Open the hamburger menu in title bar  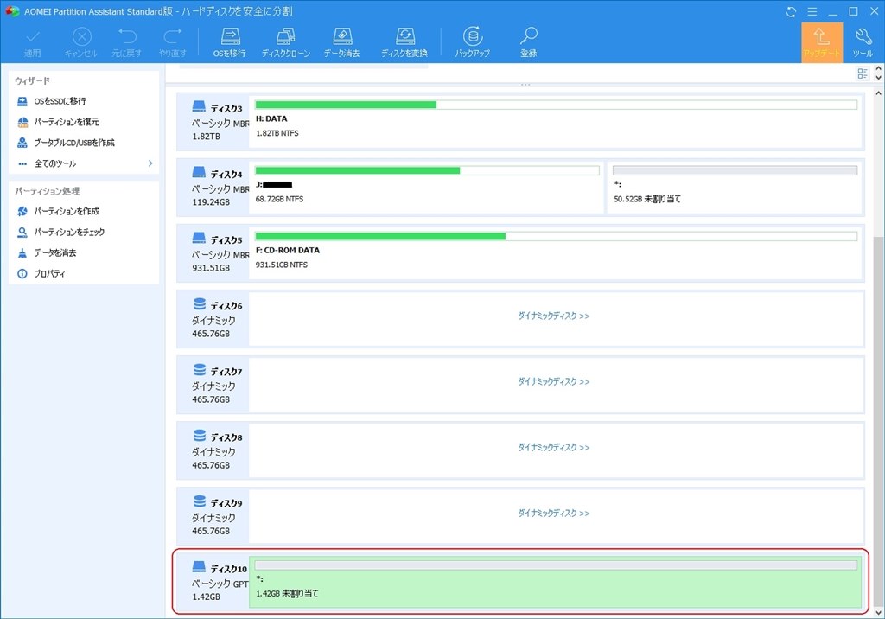click(812, 11)
